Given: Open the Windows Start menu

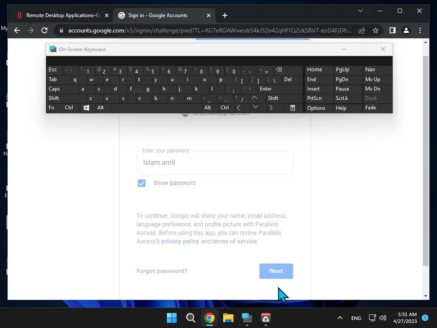Looking at the screenshot, I should tap(172, 318).
